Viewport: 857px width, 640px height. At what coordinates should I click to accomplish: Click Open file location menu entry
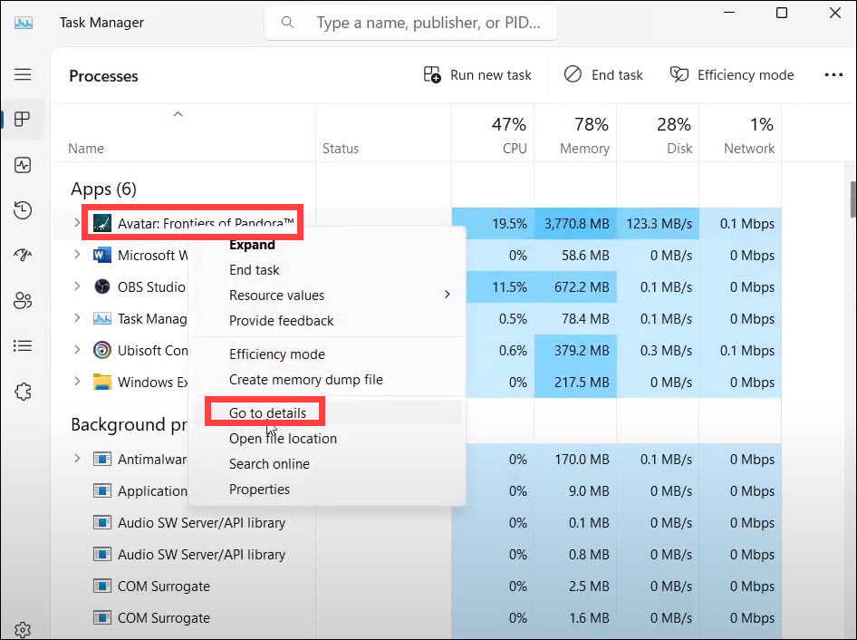coord(283,439)
